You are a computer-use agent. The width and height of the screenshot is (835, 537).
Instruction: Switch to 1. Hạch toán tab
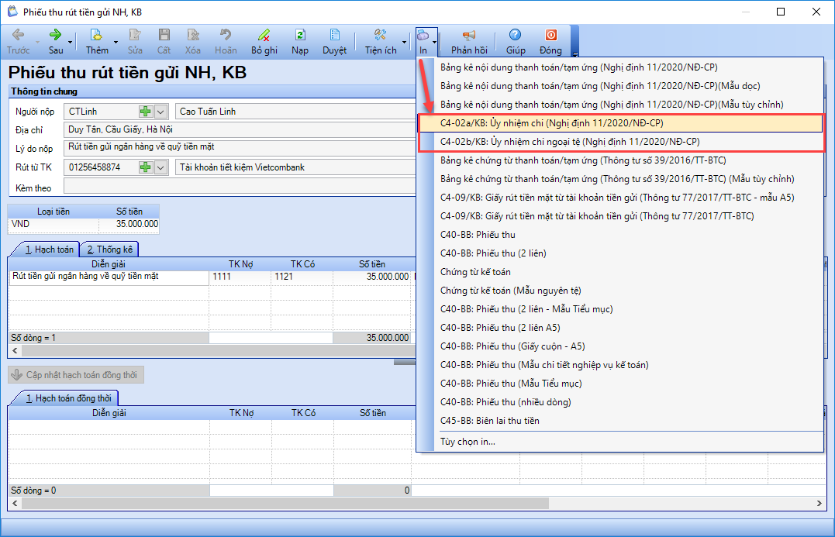(x=49, y=249)
